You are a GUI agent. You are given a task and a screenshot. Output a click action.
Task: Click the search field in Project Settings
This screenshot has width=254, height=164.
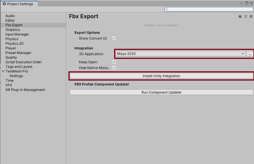coord(209,10)
